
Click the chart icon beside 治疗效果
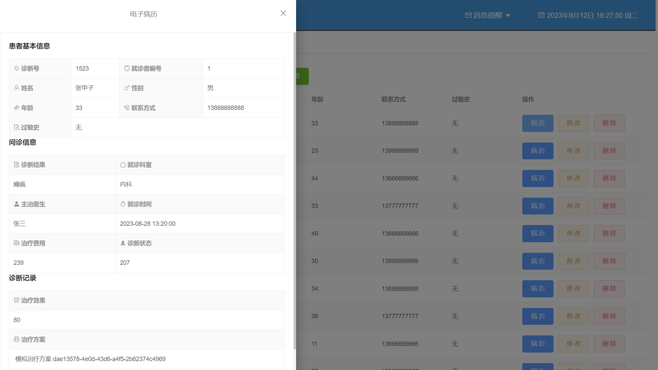pyautogui.click(x=16, y=300)
